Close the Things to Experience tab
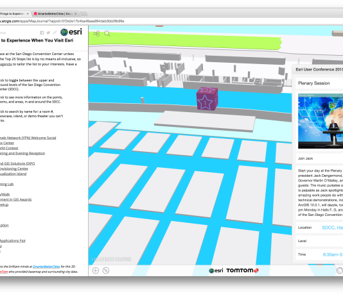 tap(28, 13)
